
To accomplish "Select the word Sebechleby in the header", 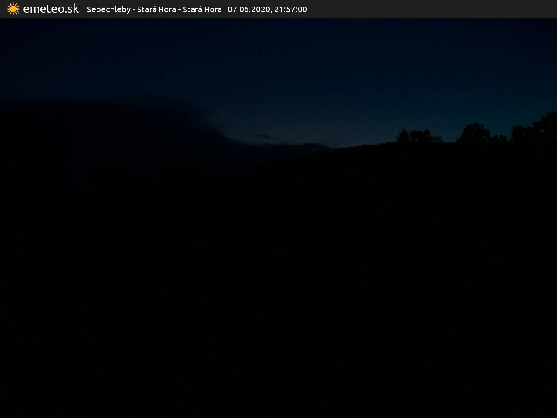I will (x=108, y=10).
